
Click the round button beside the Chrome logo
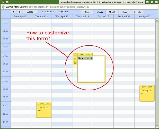7,2
